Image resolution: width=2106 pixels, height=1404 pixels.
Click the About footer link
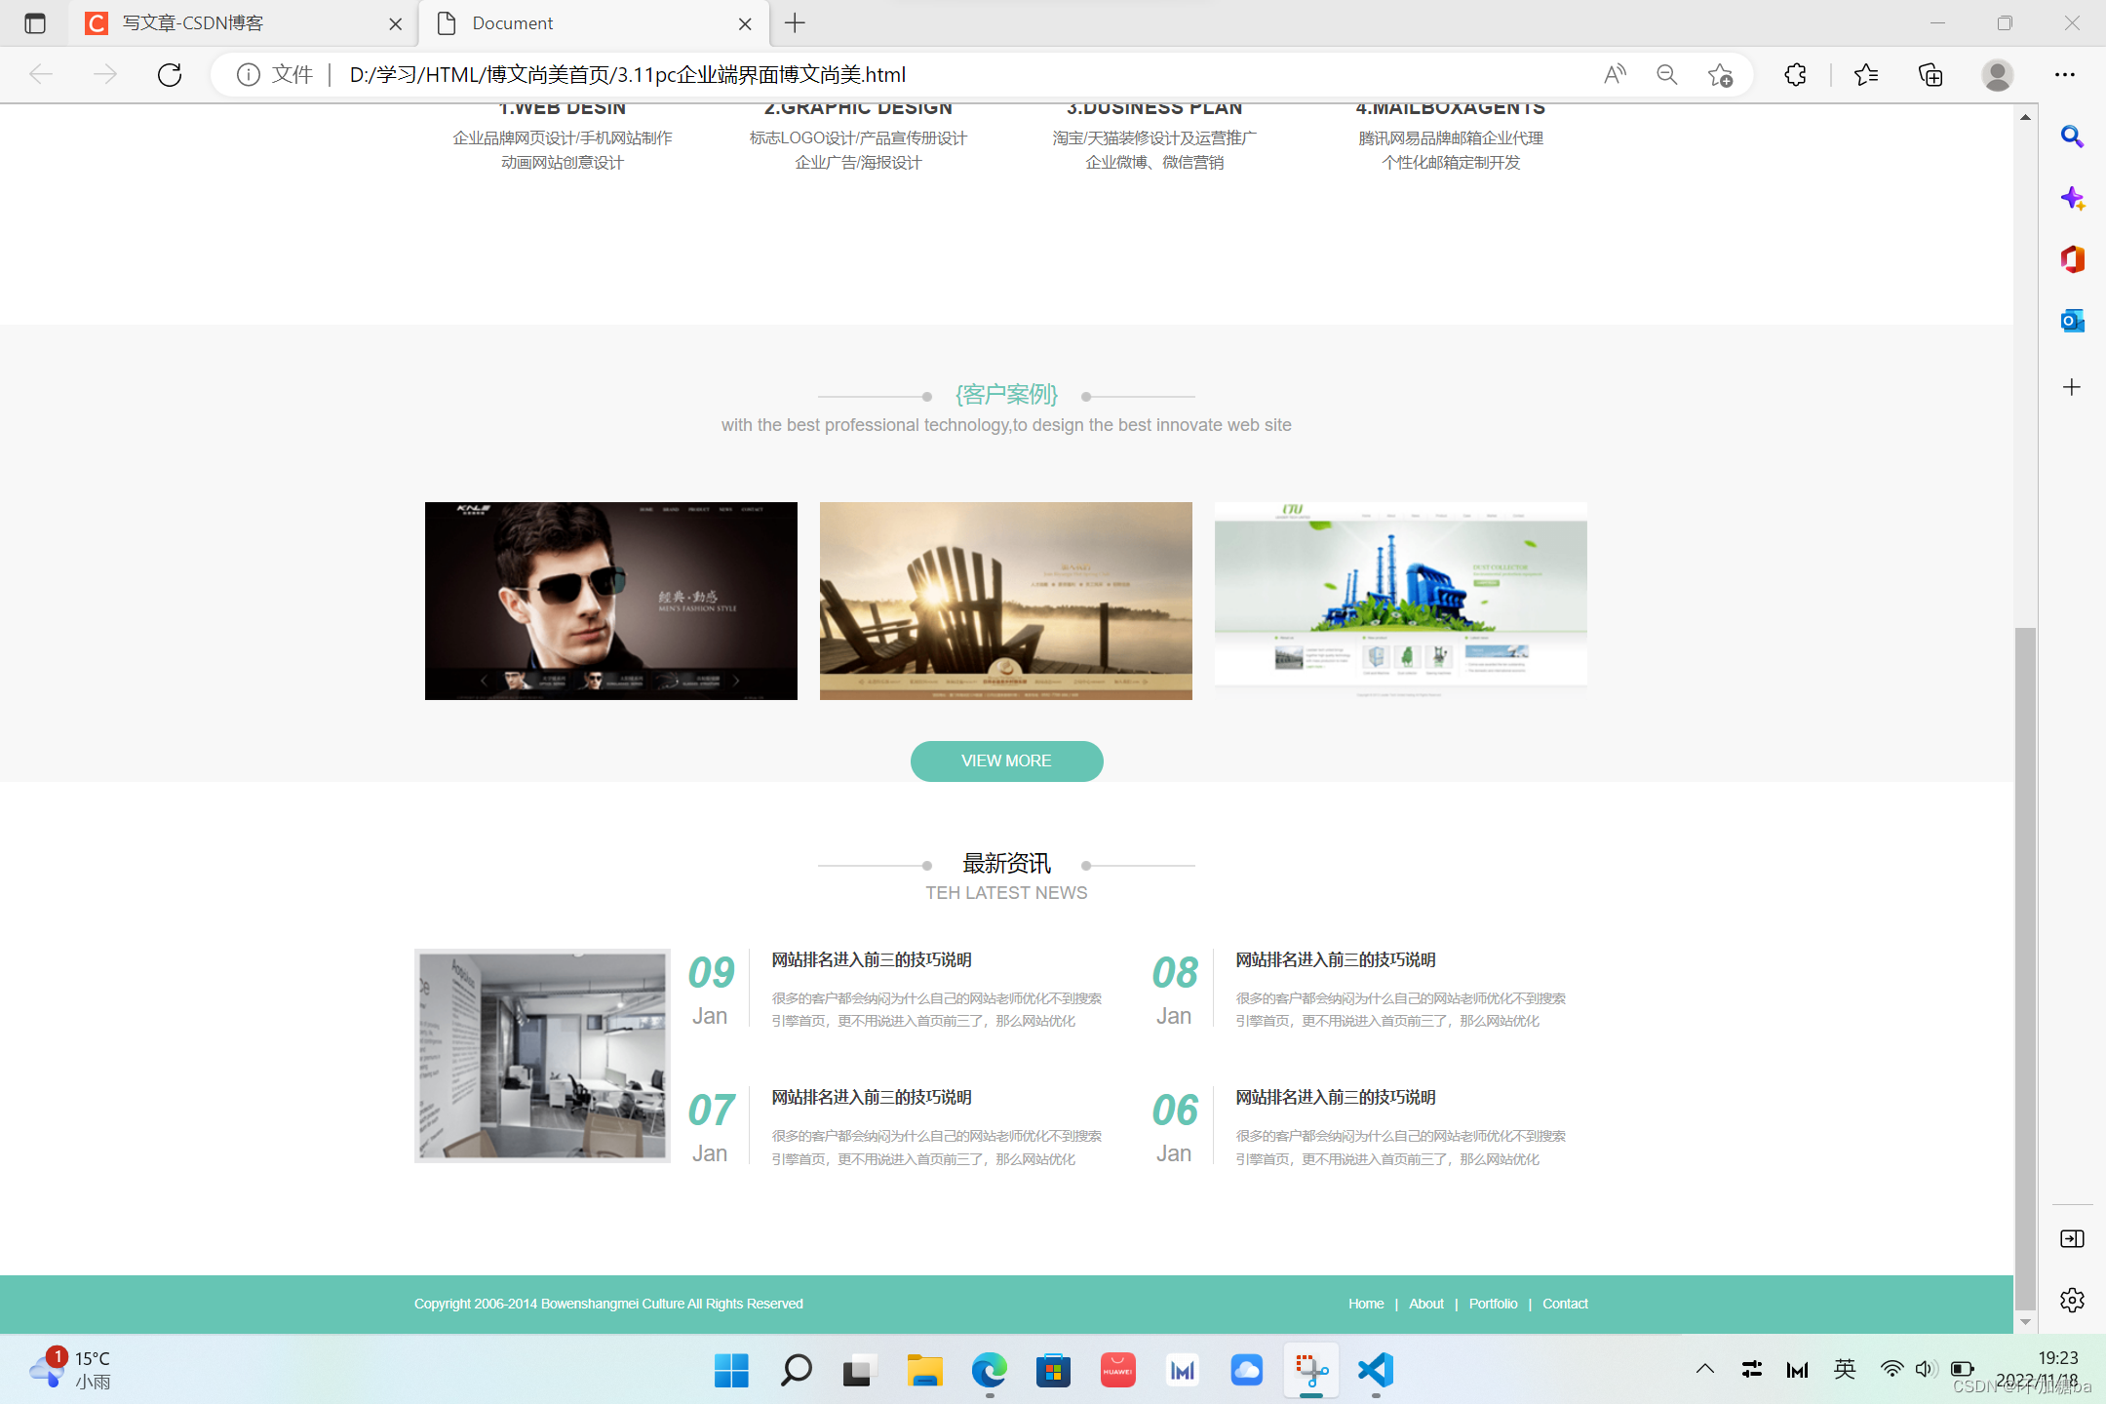[x=1424, y=1304]
